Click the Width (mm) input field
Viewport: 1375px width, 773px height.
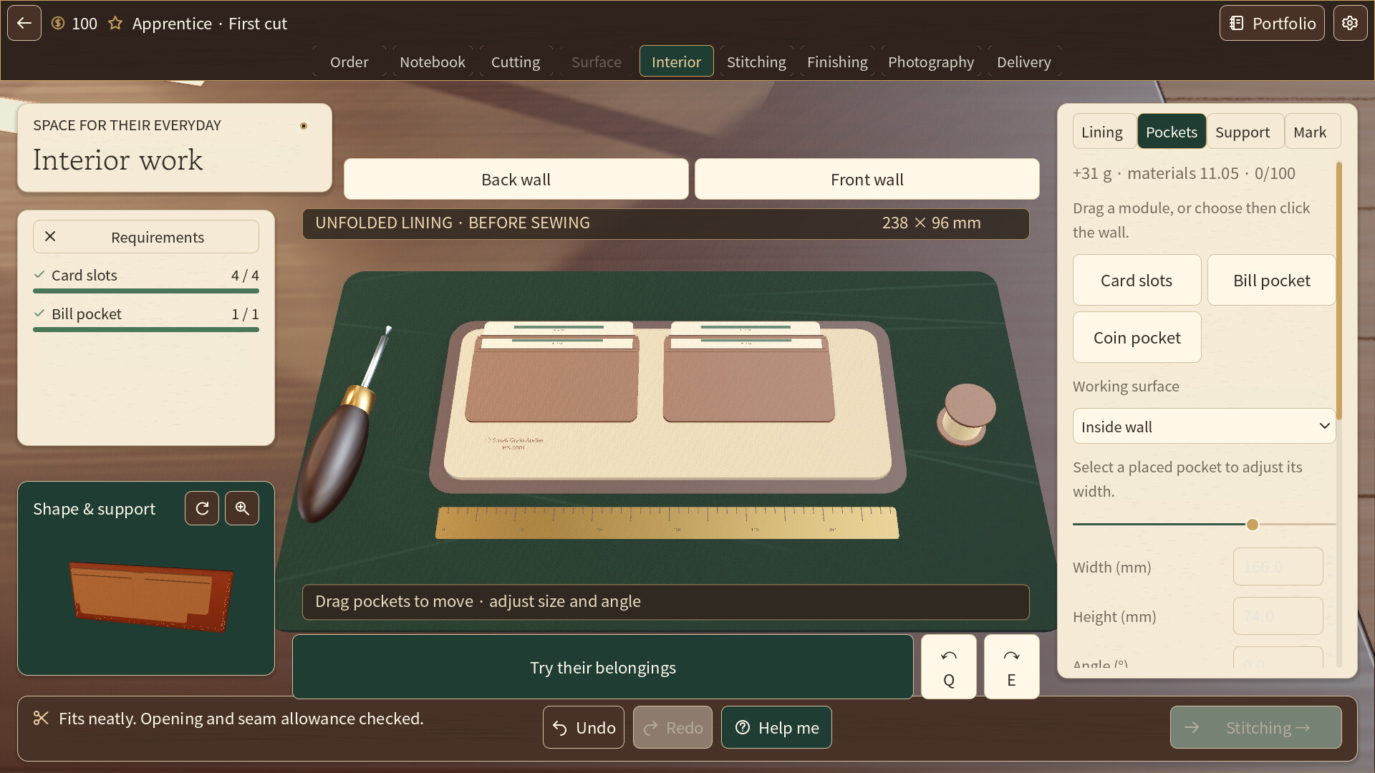pos(1278,567)
